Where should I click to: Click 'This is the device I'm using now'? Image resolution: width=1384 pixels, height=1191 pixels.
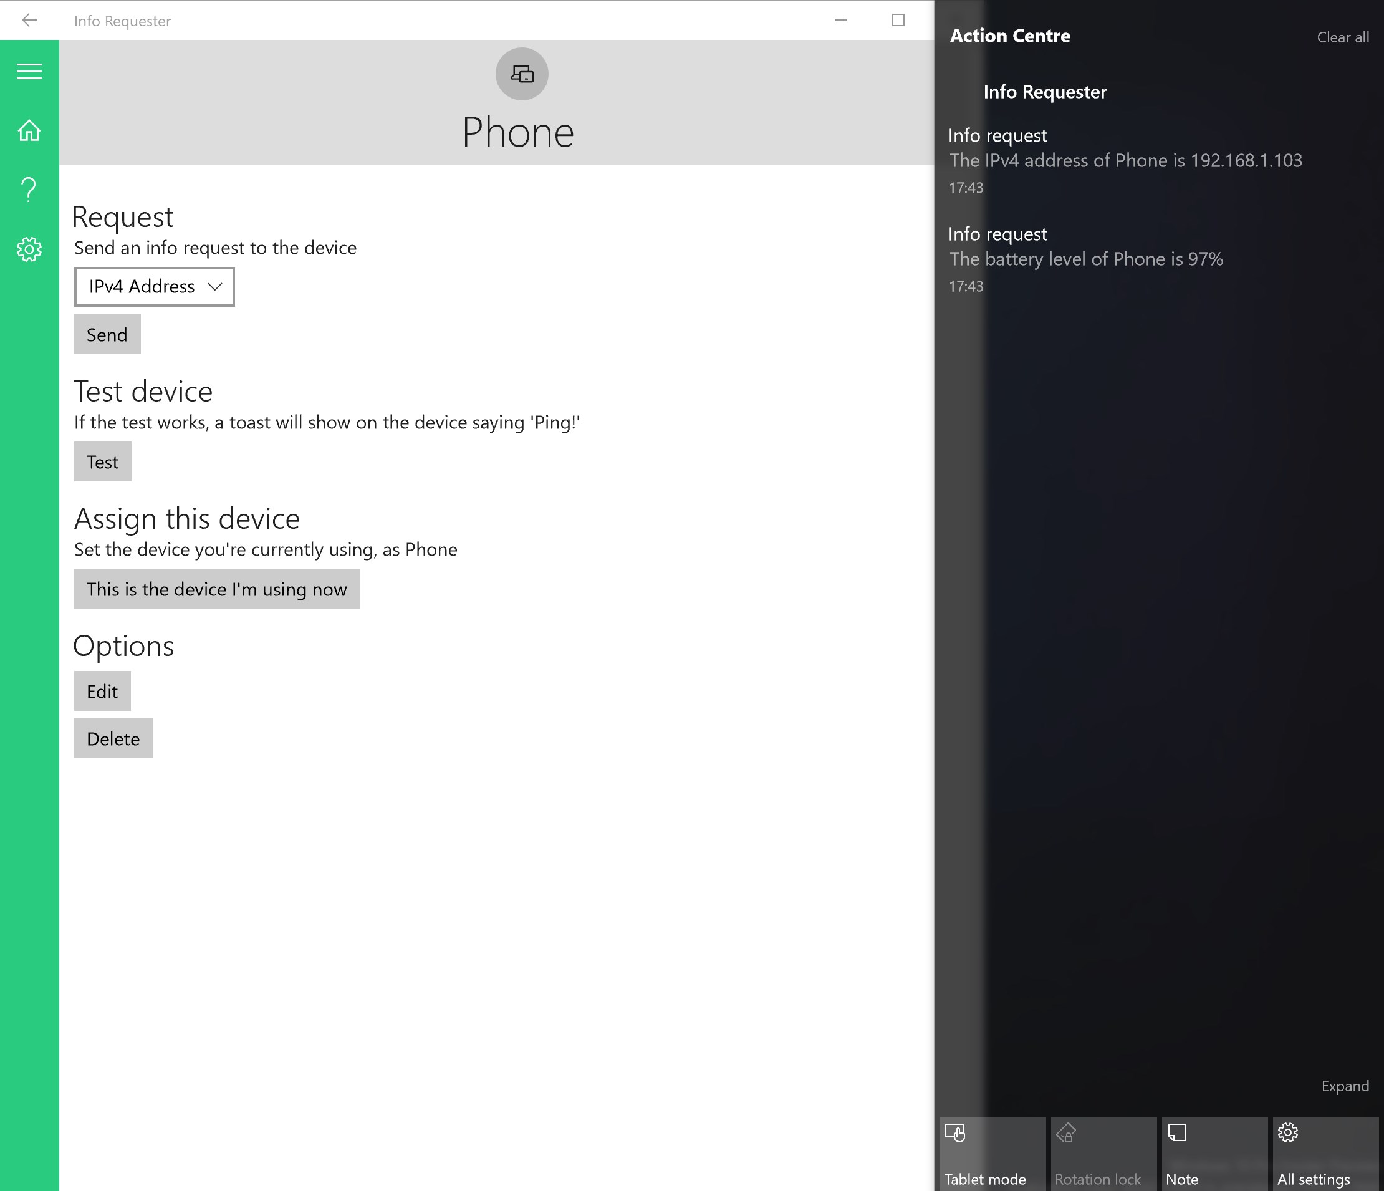click(216, 589)
